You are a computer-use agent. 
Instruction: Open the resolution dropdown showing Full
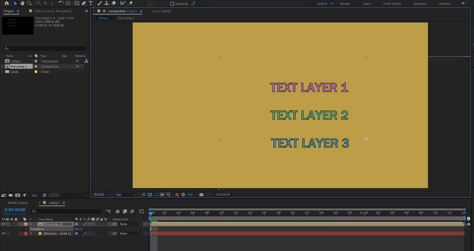126,195
